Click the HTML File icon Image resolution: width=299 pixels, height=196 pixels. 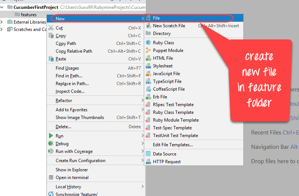pyautogui.click(x=148, y=58)
